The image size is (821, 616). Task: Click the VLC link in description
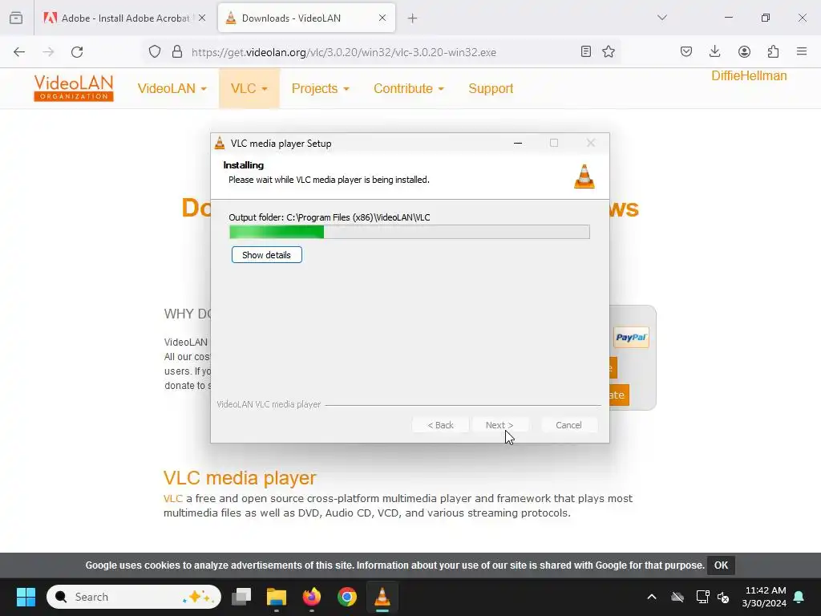(x=173, y=498)
